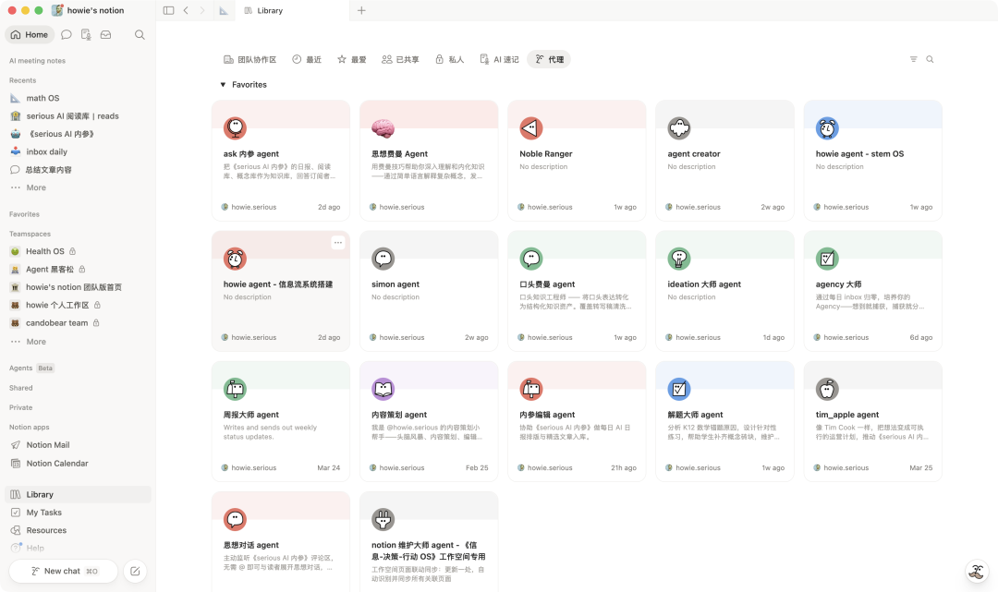Click the ideation 大师 agent lightbulb icon
The height and width of the screenshot is (592, 998).
tap(679, 259)
